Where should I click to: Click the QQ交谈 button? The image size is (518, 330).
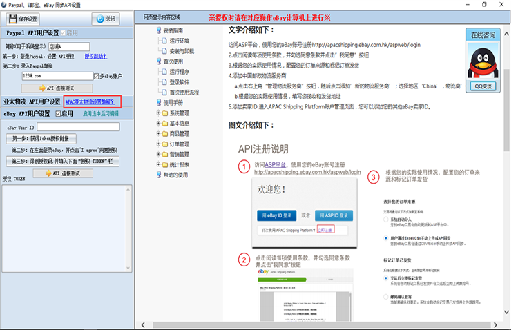click(x=483, y=86)
